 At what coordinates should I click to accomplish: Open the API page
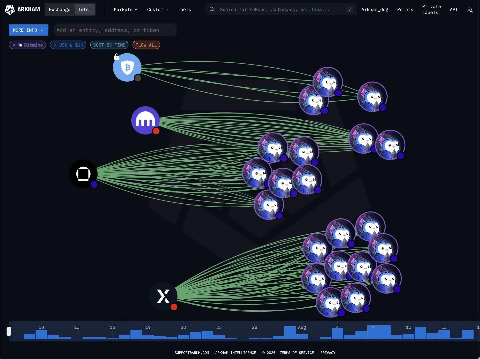pyautogui.click(x=454, y=9)
